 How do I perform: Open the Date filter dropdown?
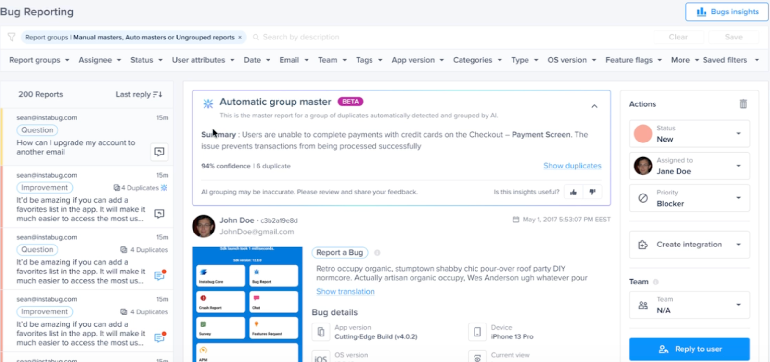[257, 60]
